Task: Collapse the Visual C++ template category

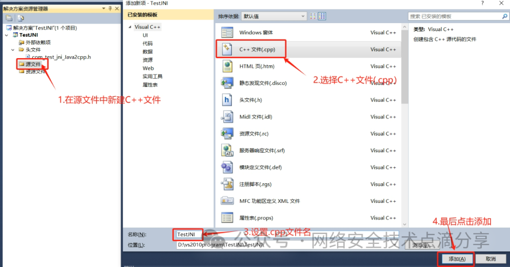Action: pos(130,27)
